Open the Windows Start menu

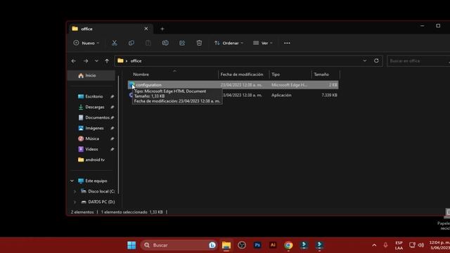tap(131, 245)
